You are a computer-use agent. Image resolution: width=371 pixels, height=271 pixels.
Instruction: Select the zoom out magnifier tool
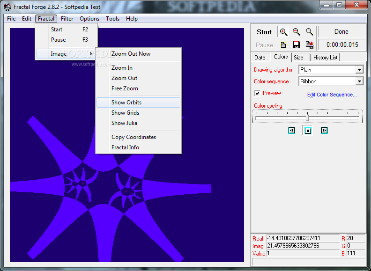click(296, 32)
